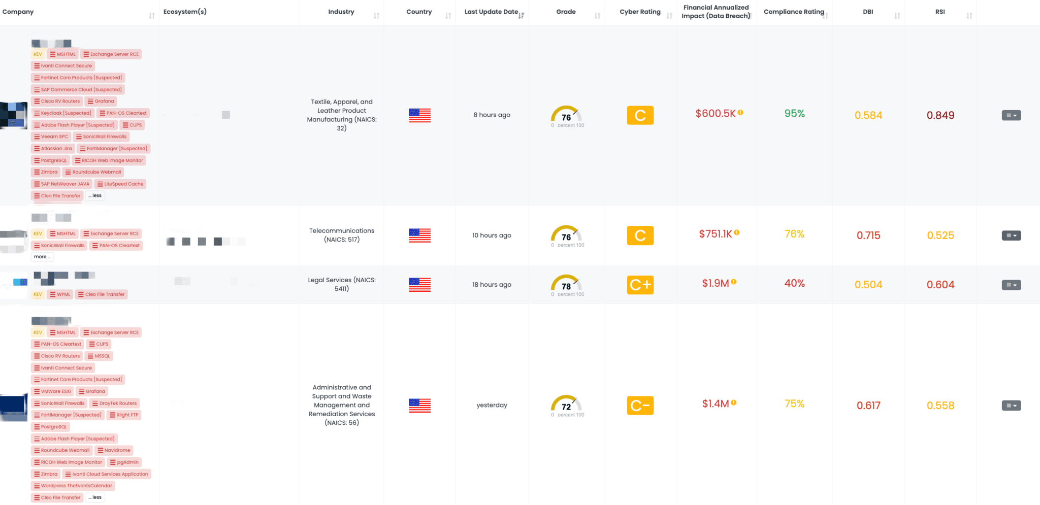Click the US flag on Administrative Support row

[x=419, y=405]
